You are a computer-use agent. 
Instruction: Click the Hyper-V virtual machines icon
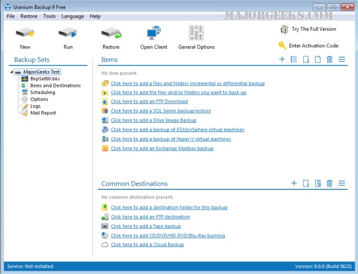[x=105, y=139]
